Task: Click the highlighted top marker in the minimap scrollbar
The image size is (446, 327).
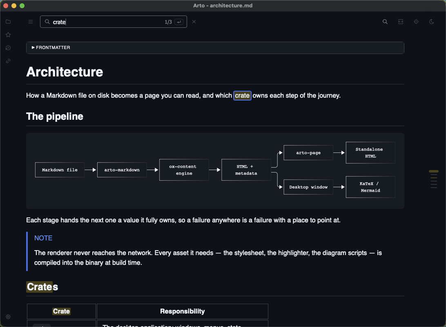Action: click(433, 171)
